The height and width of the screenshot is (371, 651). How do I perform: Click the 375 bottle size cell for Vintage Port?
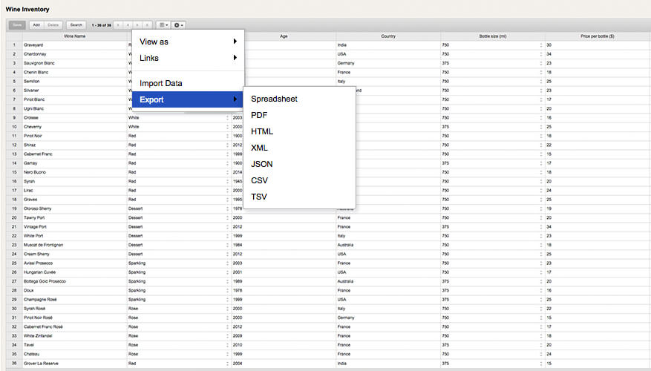(x=493, y=226)
